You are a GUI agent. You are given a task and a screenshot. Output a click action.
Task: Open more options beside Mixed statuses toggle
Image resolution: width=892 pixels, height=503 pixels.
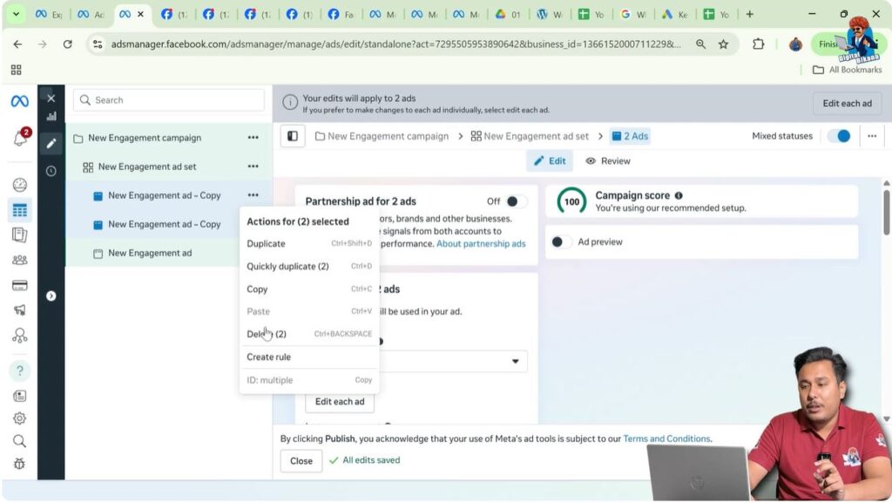pyautogui.click(x=871, y=136)
